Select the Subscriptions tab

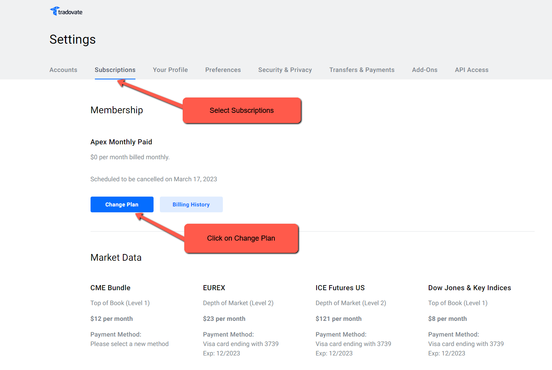[x=115, y=70]
